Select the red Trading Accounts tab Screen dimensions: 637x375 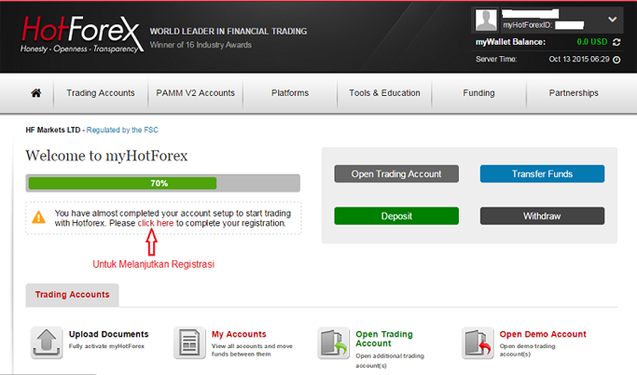click(x=73, y=295)
